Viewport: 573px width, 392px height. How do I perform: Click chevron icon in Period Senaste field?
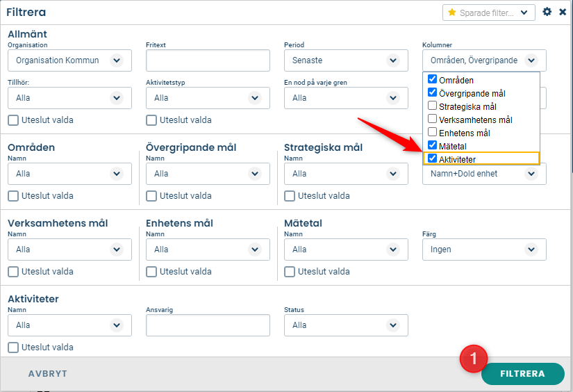click(393, 60)
